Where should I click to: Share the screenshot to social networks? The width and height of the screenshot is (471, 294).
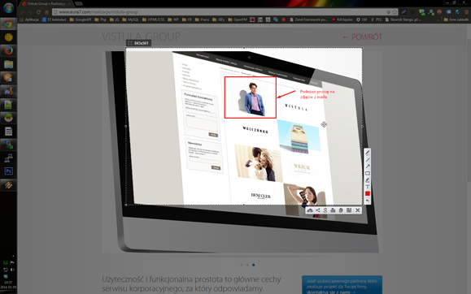click(x=318, y=210)
